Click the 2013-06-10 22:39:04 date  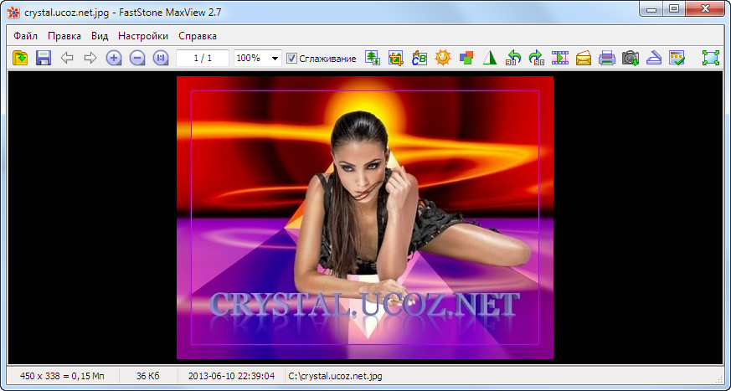tap(231, 376)
